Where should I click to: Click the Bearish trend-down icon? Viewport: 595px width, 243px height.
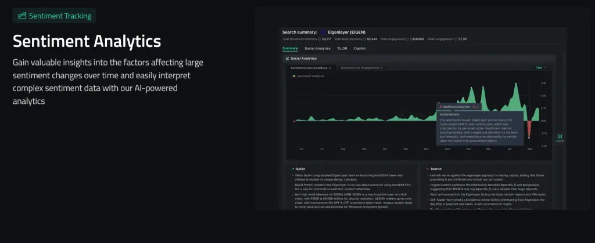[x=428, y=169]
